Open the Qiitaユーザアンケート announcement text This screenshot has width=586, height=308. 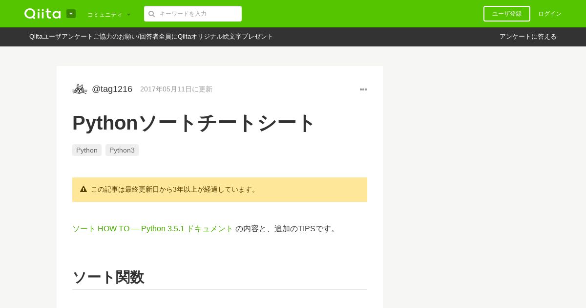[x=151, y=37]
